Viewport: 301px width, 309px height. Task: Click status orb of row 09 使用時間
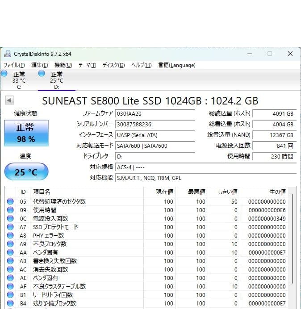(10, 210)
